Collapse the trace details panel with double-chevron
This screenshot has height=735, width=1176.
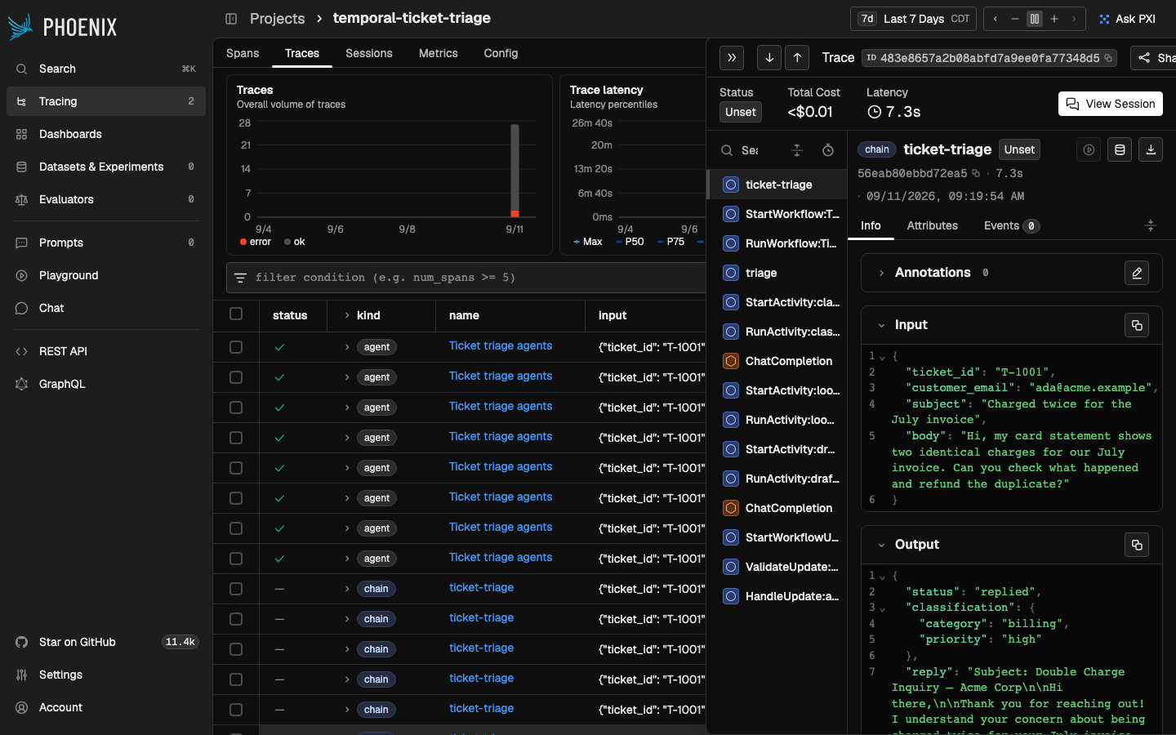(732, 58)
